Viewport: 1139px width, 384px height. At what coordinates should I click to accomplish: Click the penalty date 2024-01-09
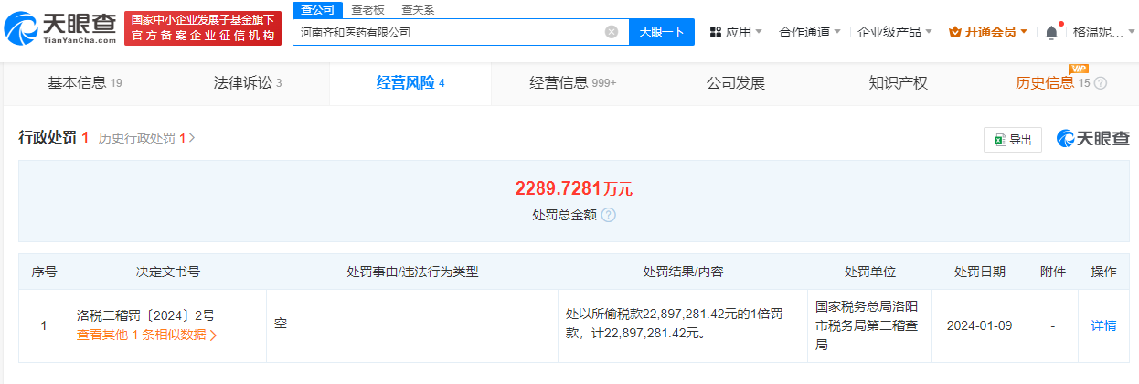point(979,325)
